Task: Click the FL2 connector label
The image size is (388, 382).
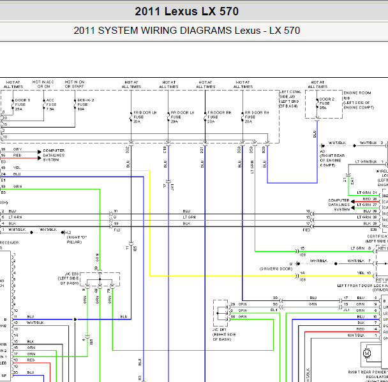Action: (117, 230)
